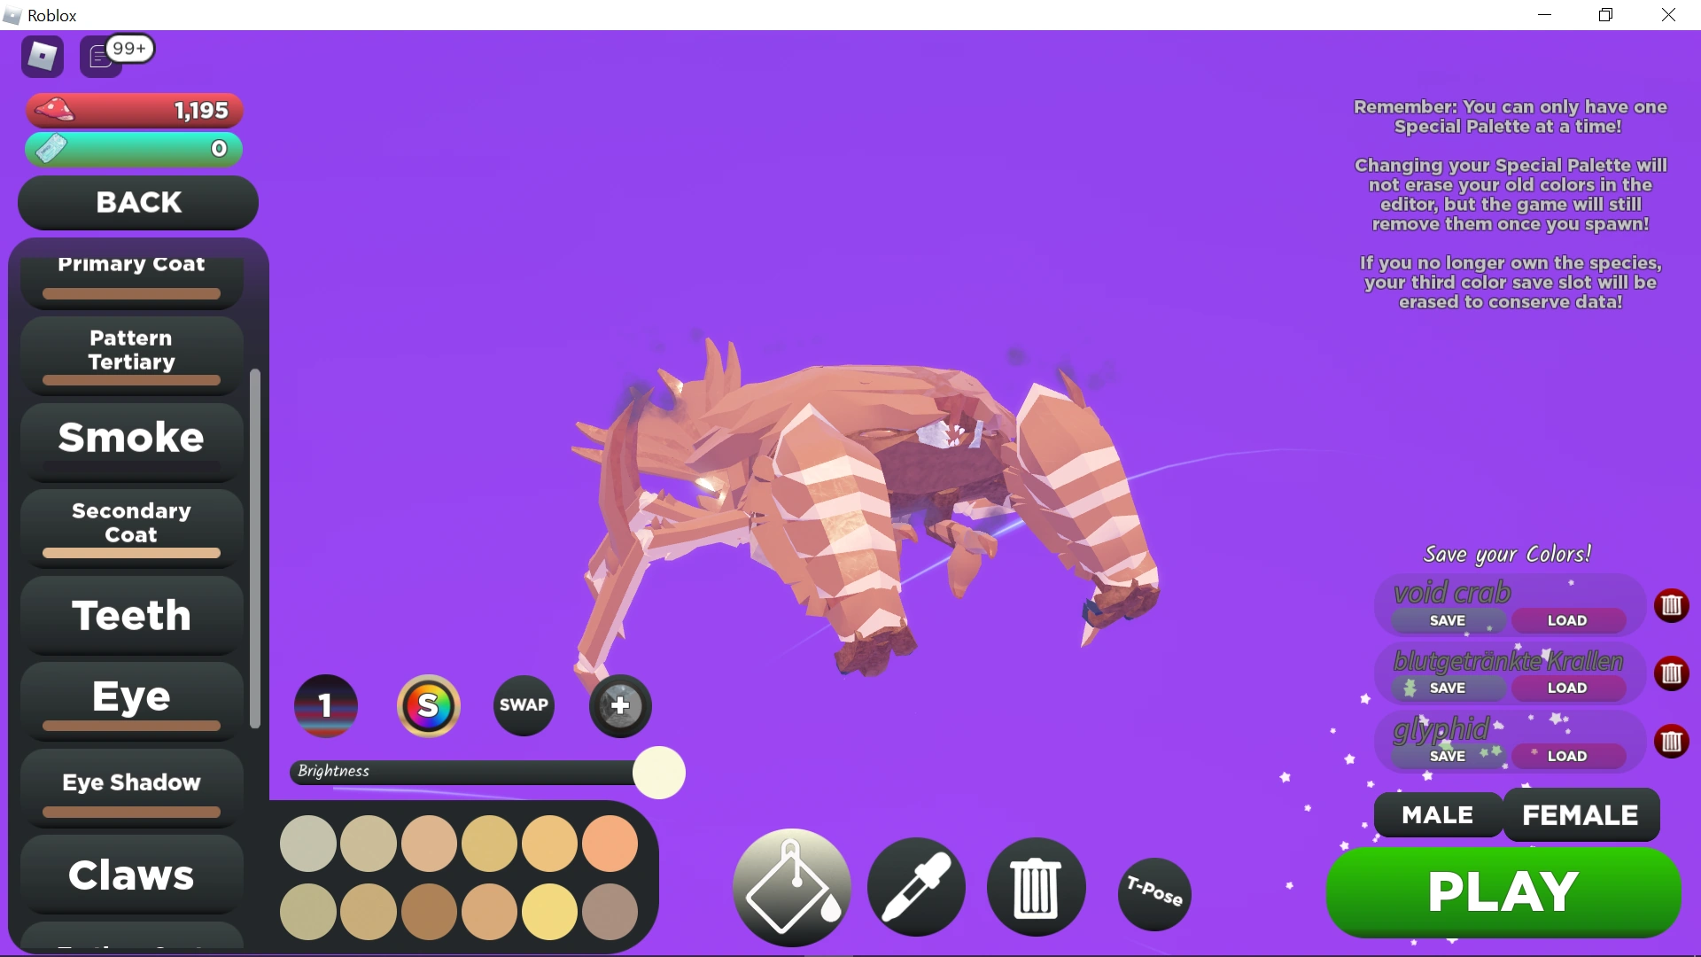Adjust the Brightness slider
Image resolution: width=1701 pixels, height=957 pixels.
[659, 772]
